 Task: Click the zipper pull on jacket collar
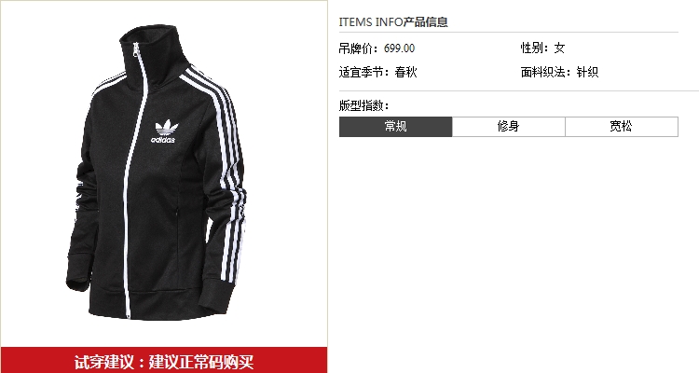(135, 49)
